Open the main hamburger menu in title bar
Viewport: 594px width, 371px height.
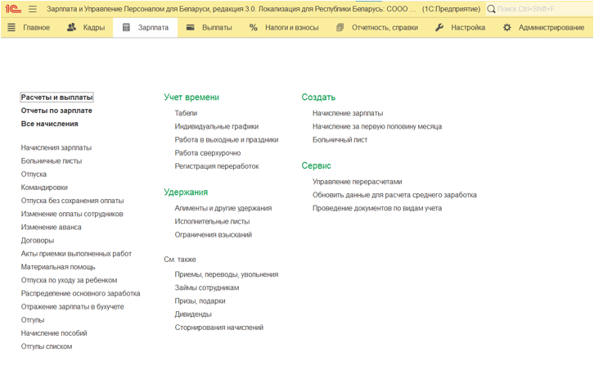point(33,9)
